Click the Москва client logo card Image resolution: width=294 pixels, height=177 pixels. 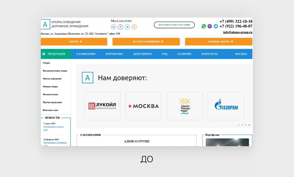point(143,106)
